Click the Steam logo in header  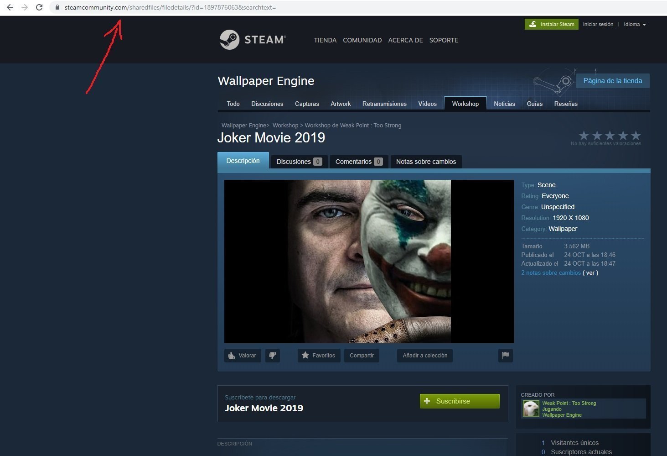coord(253,40)
